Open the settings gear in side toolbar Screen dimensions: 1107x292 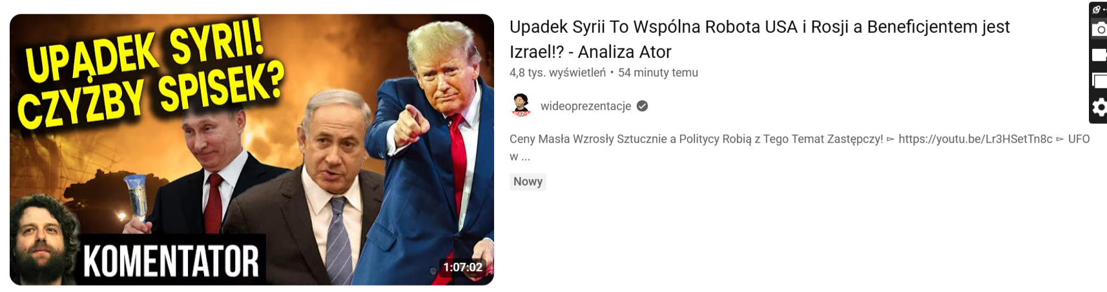[x=1099, y=107]
